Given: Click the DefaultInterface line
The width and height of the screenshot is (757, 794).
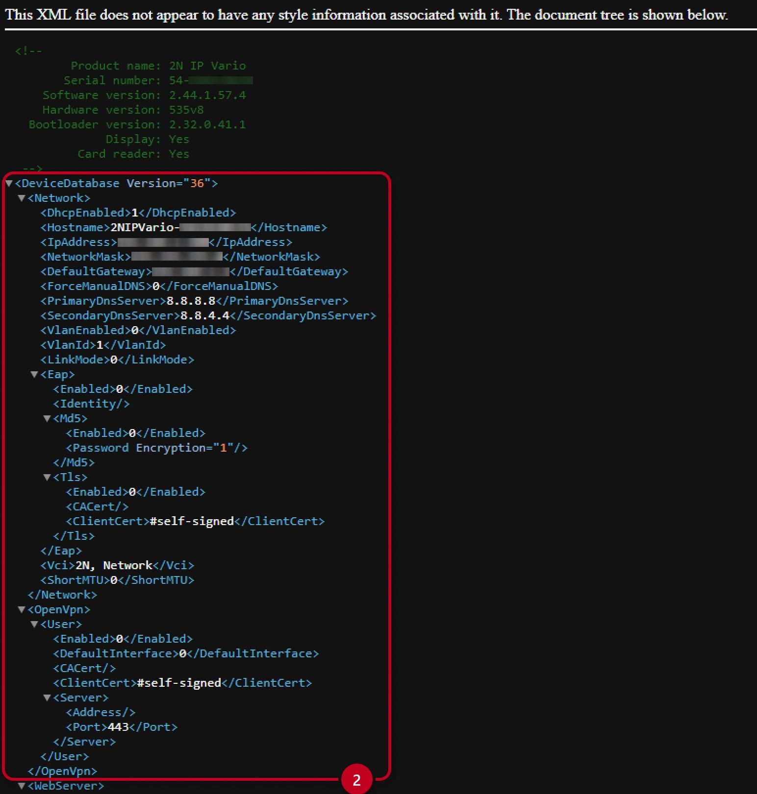Looking at the screenshot, I should click(x=186, y=653).
